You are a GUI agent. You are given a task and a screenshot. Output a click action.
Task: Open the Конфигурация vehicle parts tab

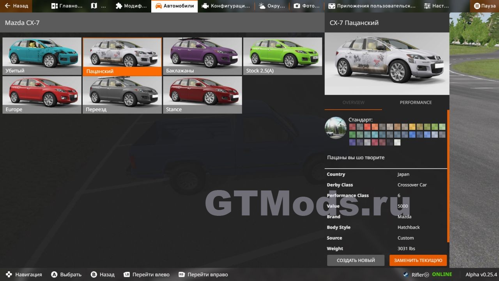pyautogui.click(x=226, y=6)
